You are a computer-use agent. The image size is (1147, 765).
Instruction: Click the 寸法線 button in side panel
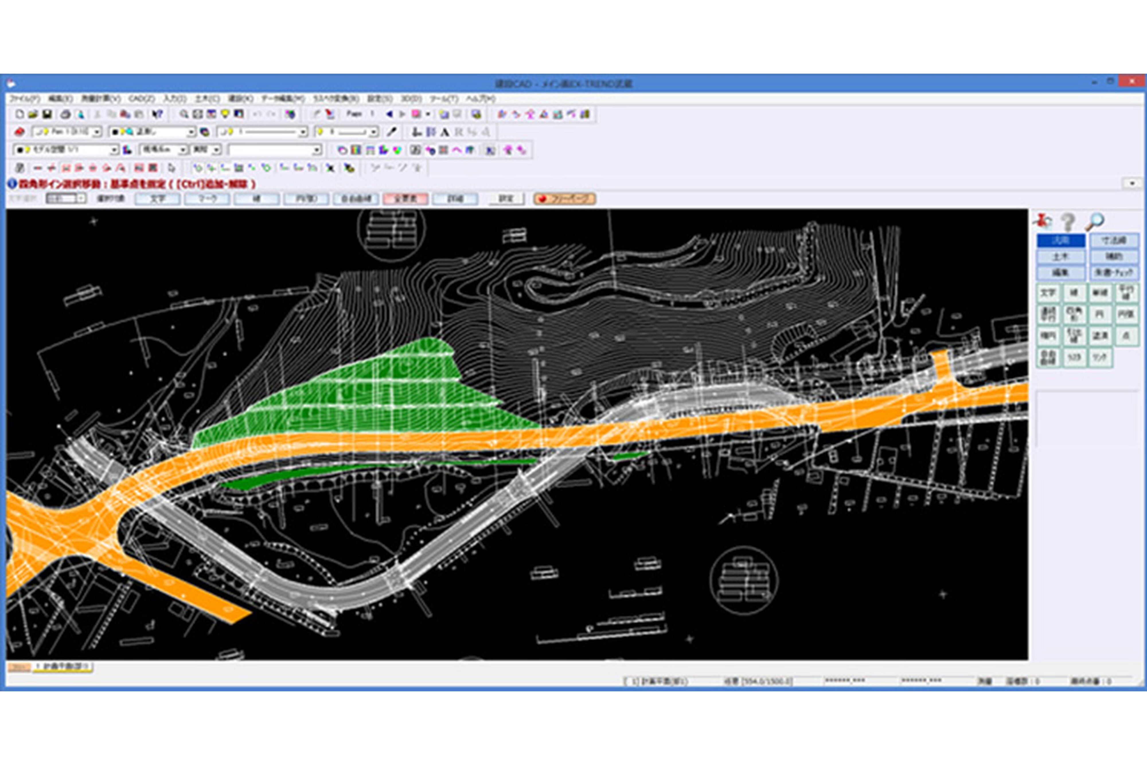pyautogui.click(x=1114, y=241)
